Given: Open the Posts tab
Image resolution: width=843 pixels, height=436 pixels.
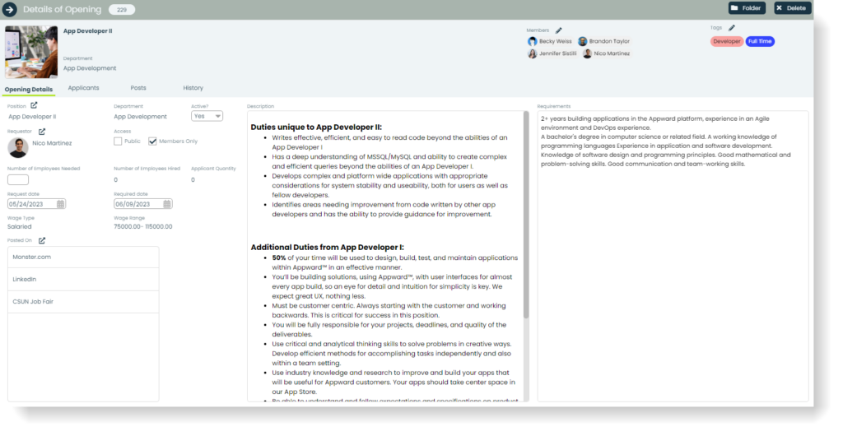Looking at the screenshot, I should [138, 87].
